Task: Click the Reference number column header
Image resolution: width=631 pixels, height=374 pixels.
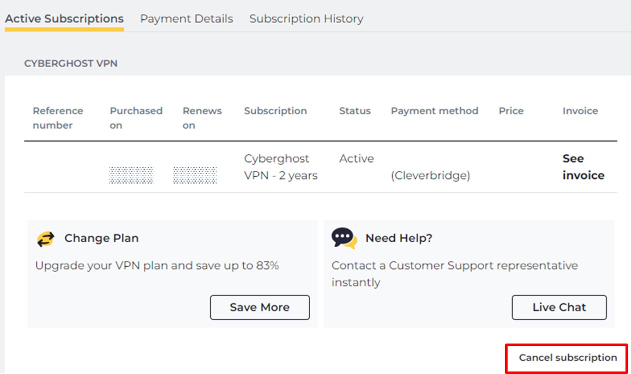Action: 58,118
